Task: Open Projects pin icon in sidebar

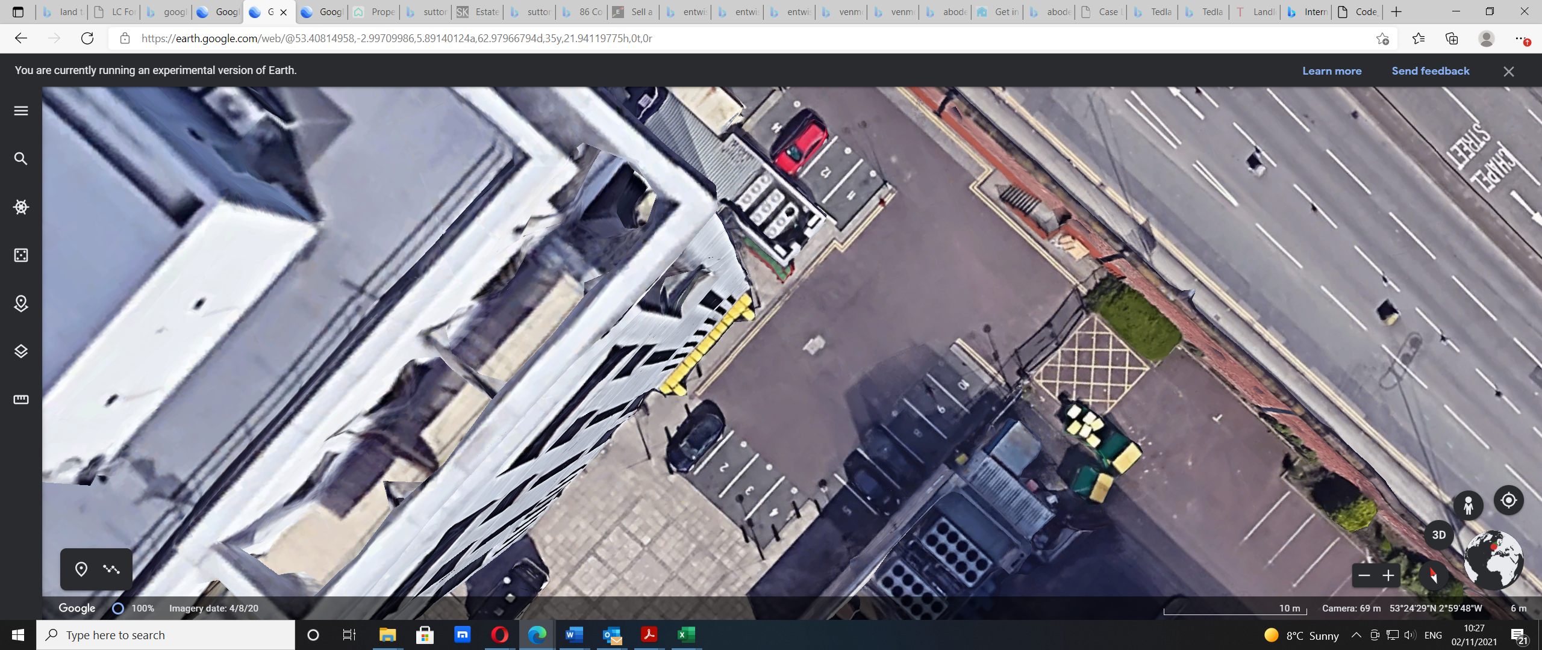Action: tap(21, 303)
